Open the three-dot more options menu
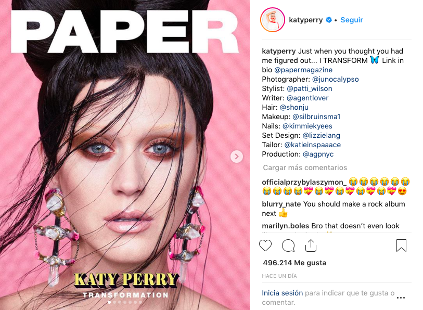 pyautogui.click(x=401, y=298)
